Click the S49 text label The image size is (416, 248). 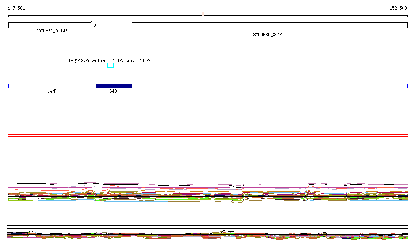coord(113,91)
